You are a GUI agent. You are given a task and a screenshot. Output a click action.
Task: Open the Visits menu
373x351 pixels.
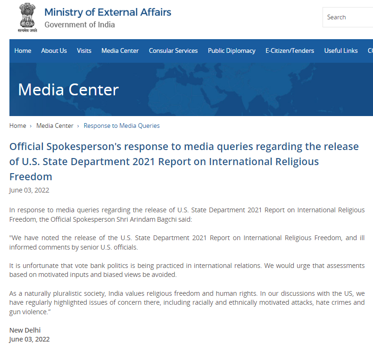(x=84, y=50)
